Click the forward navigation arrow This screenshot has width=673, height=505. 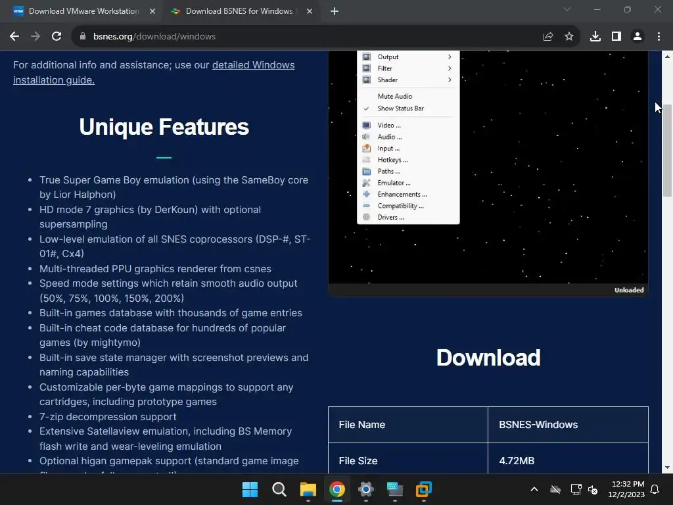[35, 37]
